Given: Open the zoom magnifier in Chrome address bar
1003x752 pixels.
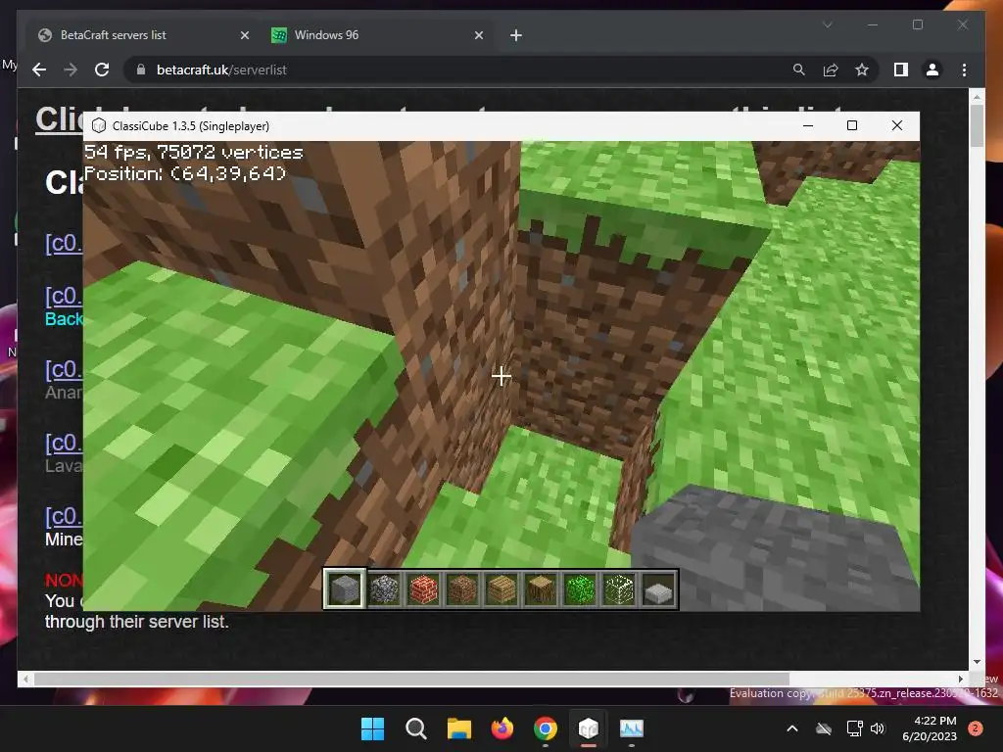Looking at the screenshot, I should pos(799,70).
